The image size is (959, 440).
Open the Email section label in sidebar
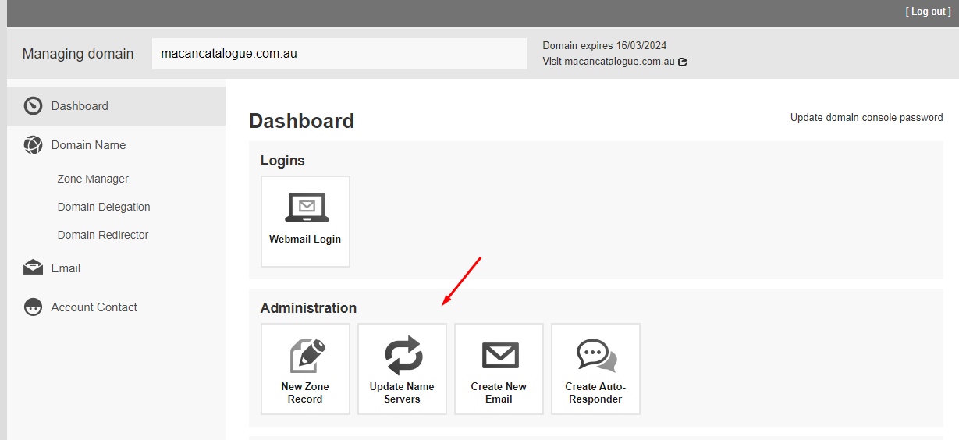pos(66,268)
